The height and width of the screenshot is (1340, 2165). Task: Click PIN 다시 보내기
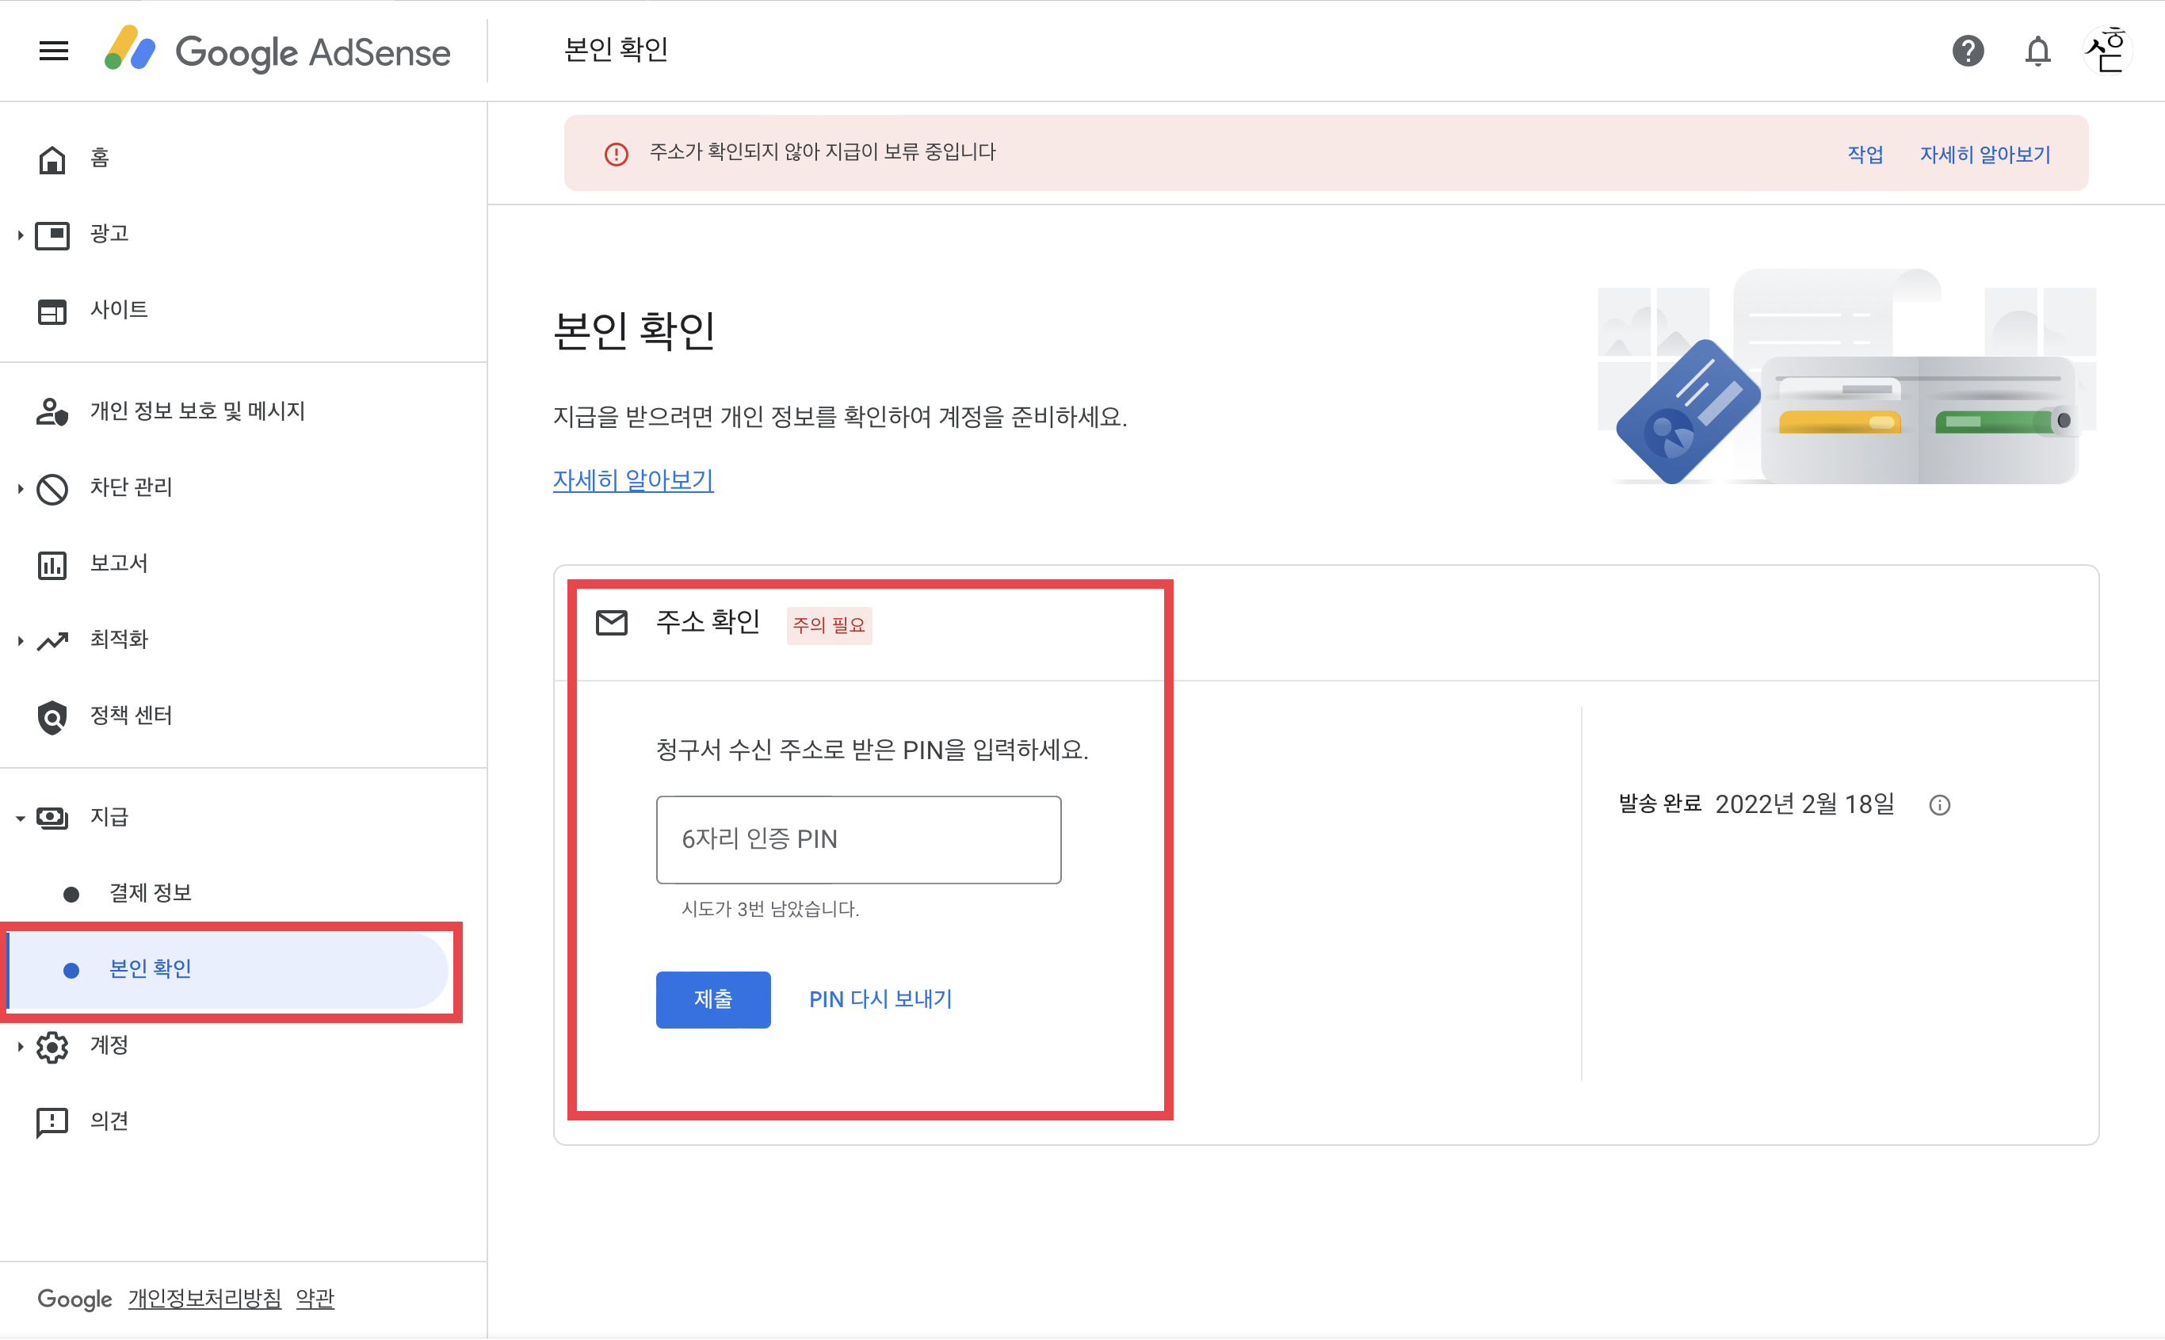click(880, 1000)
